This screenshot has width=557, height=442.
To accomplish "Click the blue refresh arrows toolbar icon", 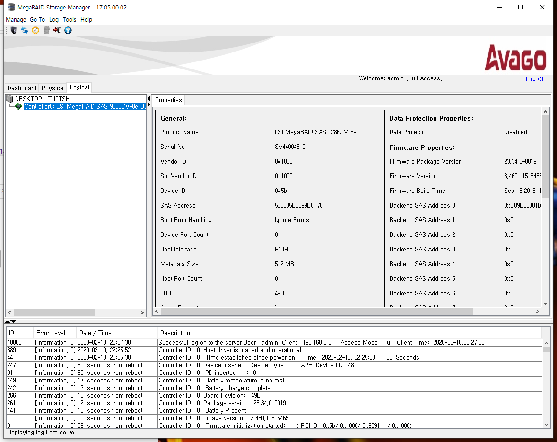I will pyautogui.click(x=25, y=30).
